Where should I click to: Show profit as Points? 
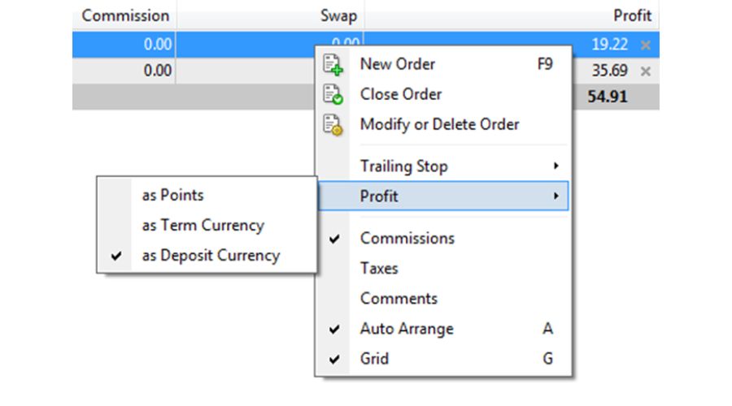point(172,195)
